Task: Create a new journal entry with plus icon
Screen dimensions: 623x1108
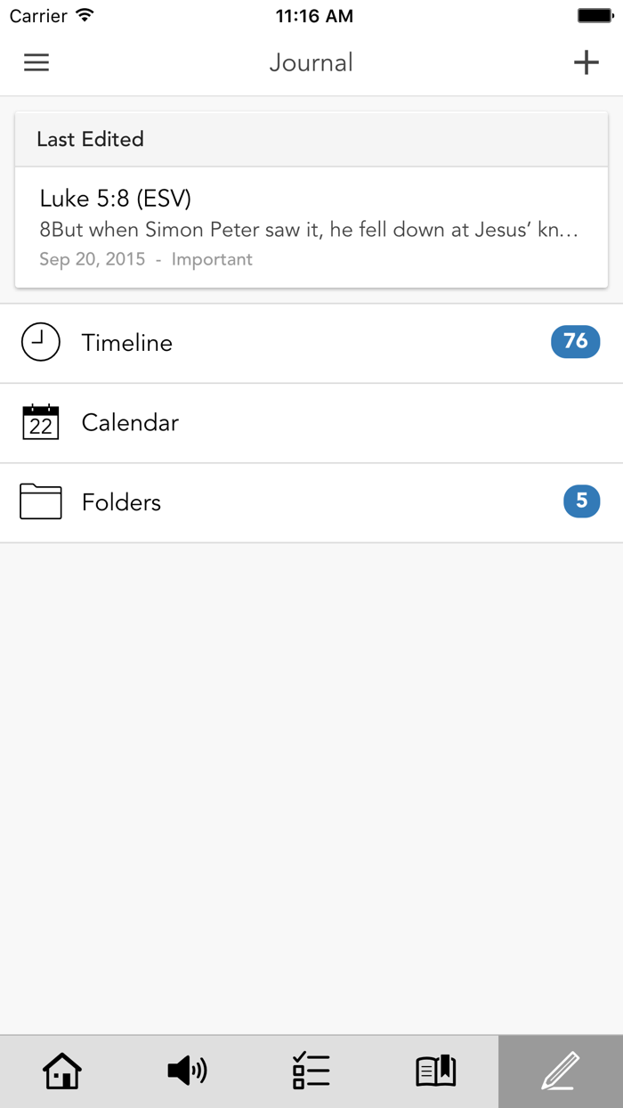Action: pyautogui.click(x=587, y=62)
